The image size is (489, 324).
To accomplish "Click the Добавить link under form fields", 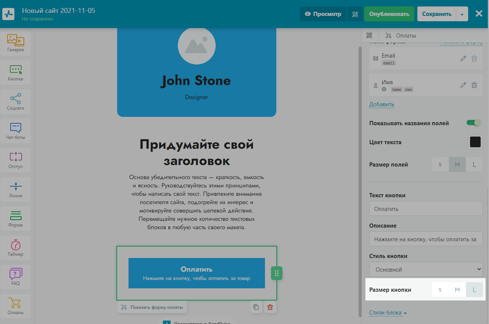I will 381,104.
